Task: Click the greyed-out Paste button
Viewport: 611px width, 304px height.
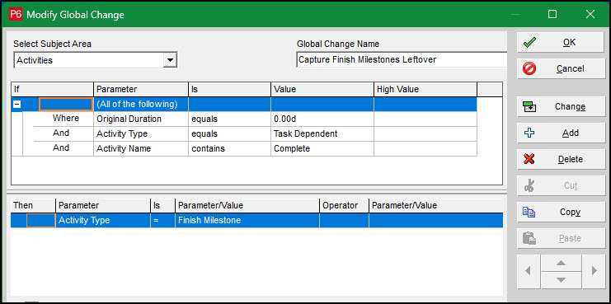Action: 561,238
